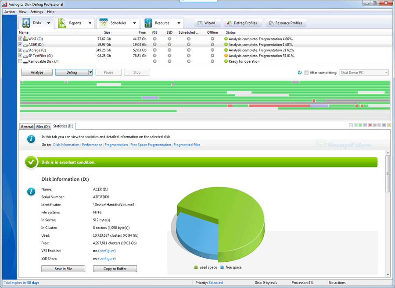
Task: Uncheck the Win7 (C:) drive checkbox
Action: [x=20, y=39]
